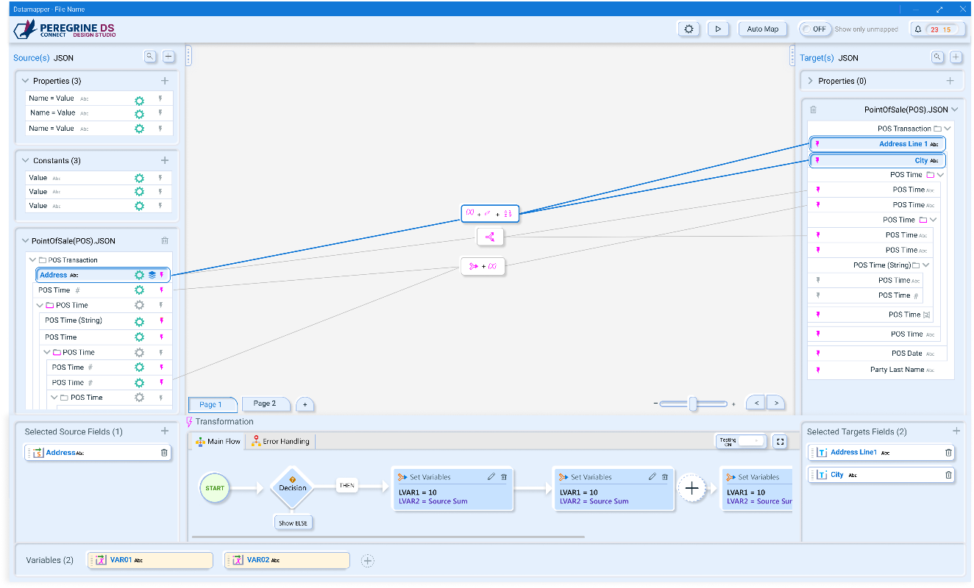The height and width of the screenshot is (588, 974).
Task: Search target fields with the magnifier
Action: point(937,57)
